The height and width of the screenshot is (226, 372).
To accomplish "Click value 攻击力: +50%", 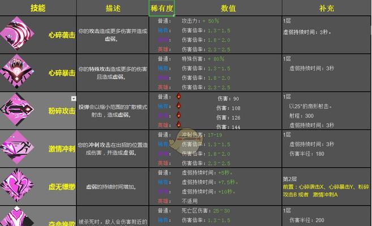I will tap(200, 21).
